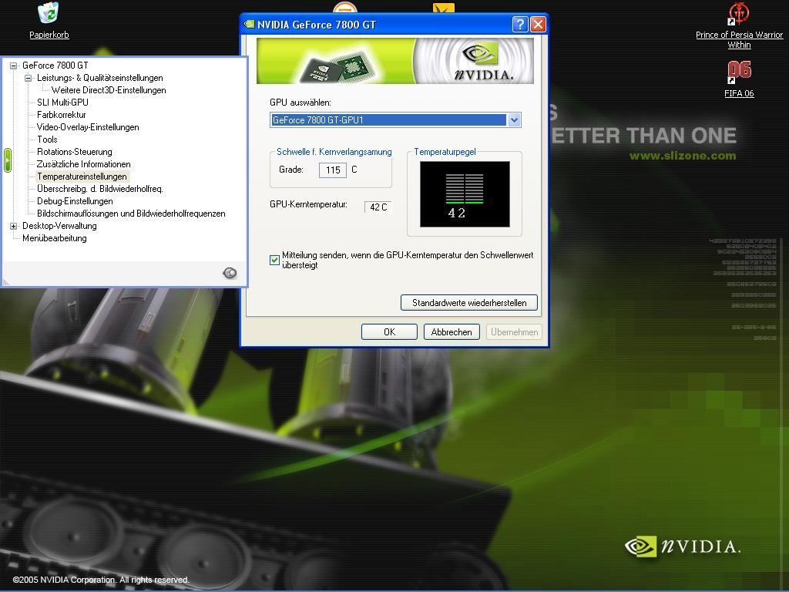Image resolution: width=789 pixels, height=592 pixels.
Task: Open Farbkorrektur settings
Action: tap(62, 115)
